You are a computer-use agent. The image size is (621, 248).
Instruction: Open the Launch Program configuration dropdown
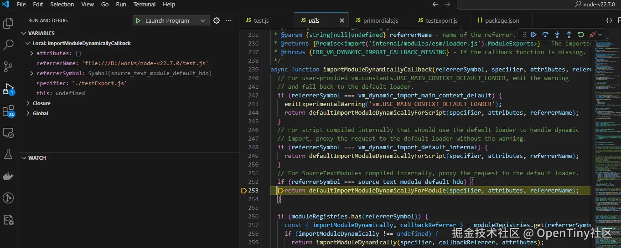202,20
